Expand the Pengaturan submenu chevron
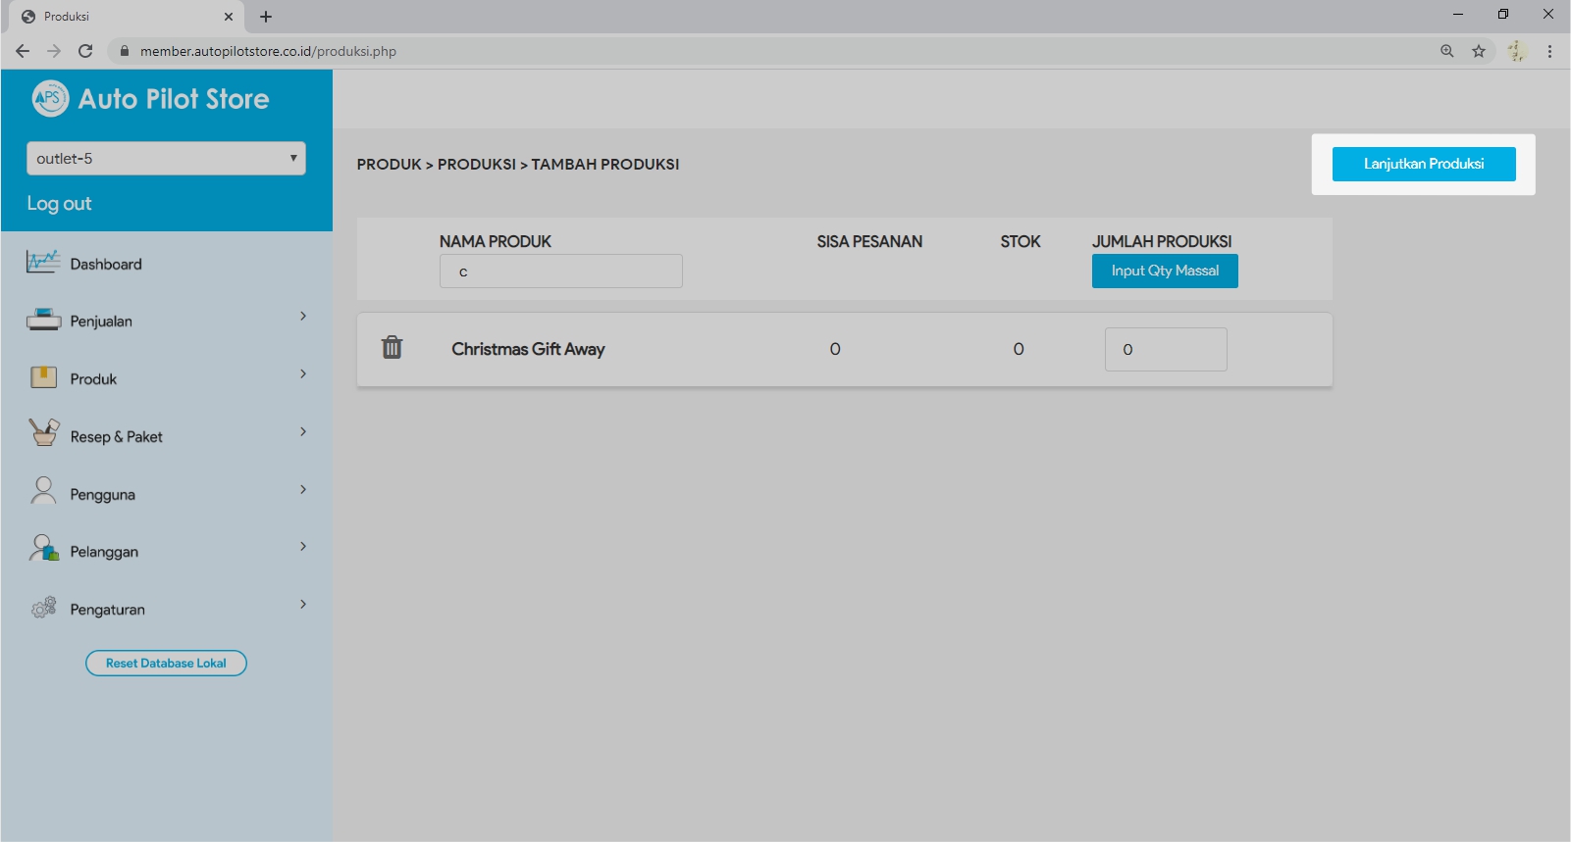 coord(303,604)
